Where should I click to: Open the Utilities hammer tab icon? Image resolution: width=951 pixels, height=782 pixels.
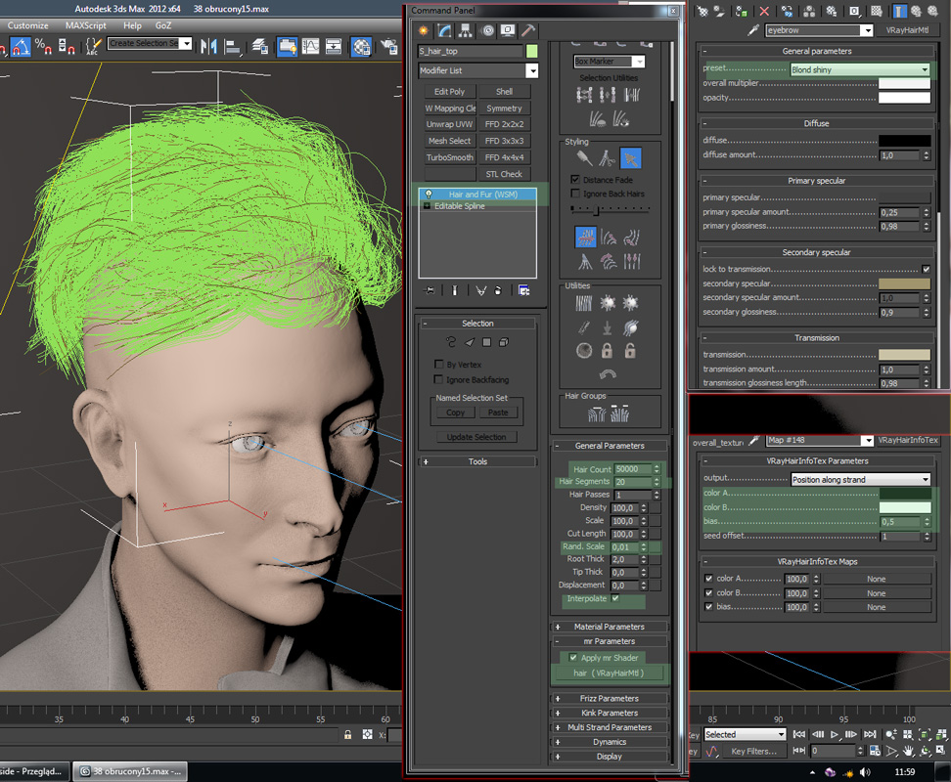(528, 30)
